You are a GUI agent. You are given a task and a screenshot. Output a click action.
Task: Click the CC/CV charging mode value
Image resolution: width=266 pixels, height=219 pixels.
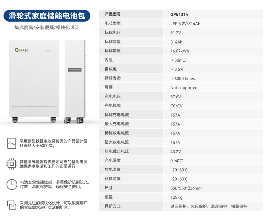tap(176, 106)
